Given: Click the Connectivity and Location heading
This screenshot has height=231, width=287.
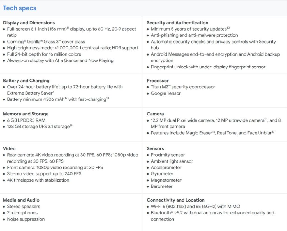Looking at the screenshot, I should click(175, 200).
